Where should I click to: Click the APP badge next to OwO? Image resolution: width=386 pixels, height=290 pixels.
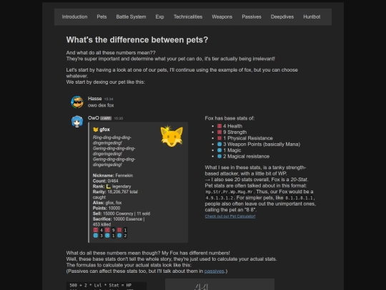click(x=106, y=118)
